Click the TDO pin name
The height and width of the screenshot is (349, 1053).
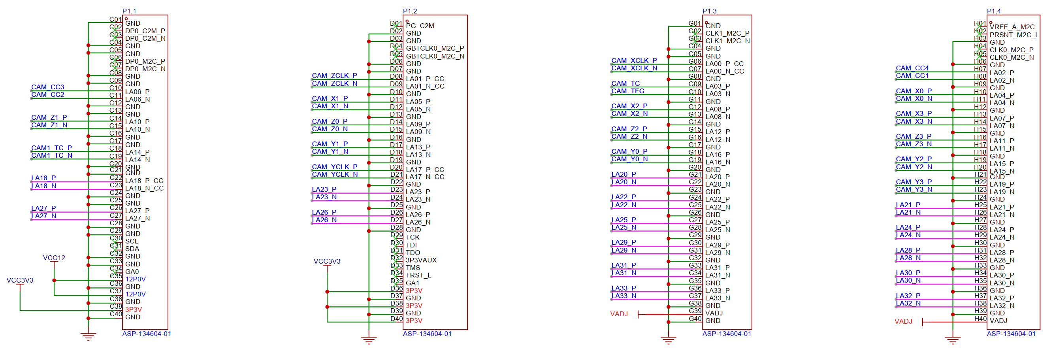[413, 253]
